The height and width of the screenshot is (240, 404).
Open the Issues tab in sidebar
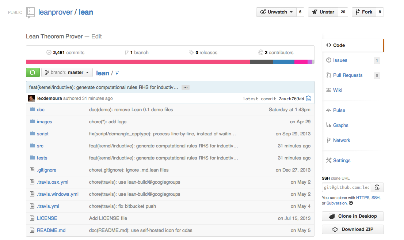pyautogui.click(x=340, y=60)
